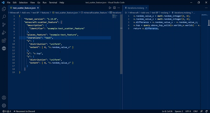Click "return v.differance;" line in molang file
The height and width of the screenshot is (113, 210).
pyautogui.click(x=146, y=28)
